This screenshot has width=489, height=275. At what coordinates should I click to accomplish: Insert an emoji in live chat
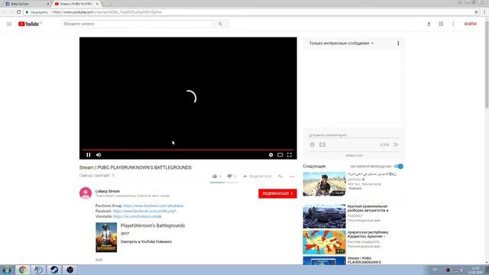(313, 144)
